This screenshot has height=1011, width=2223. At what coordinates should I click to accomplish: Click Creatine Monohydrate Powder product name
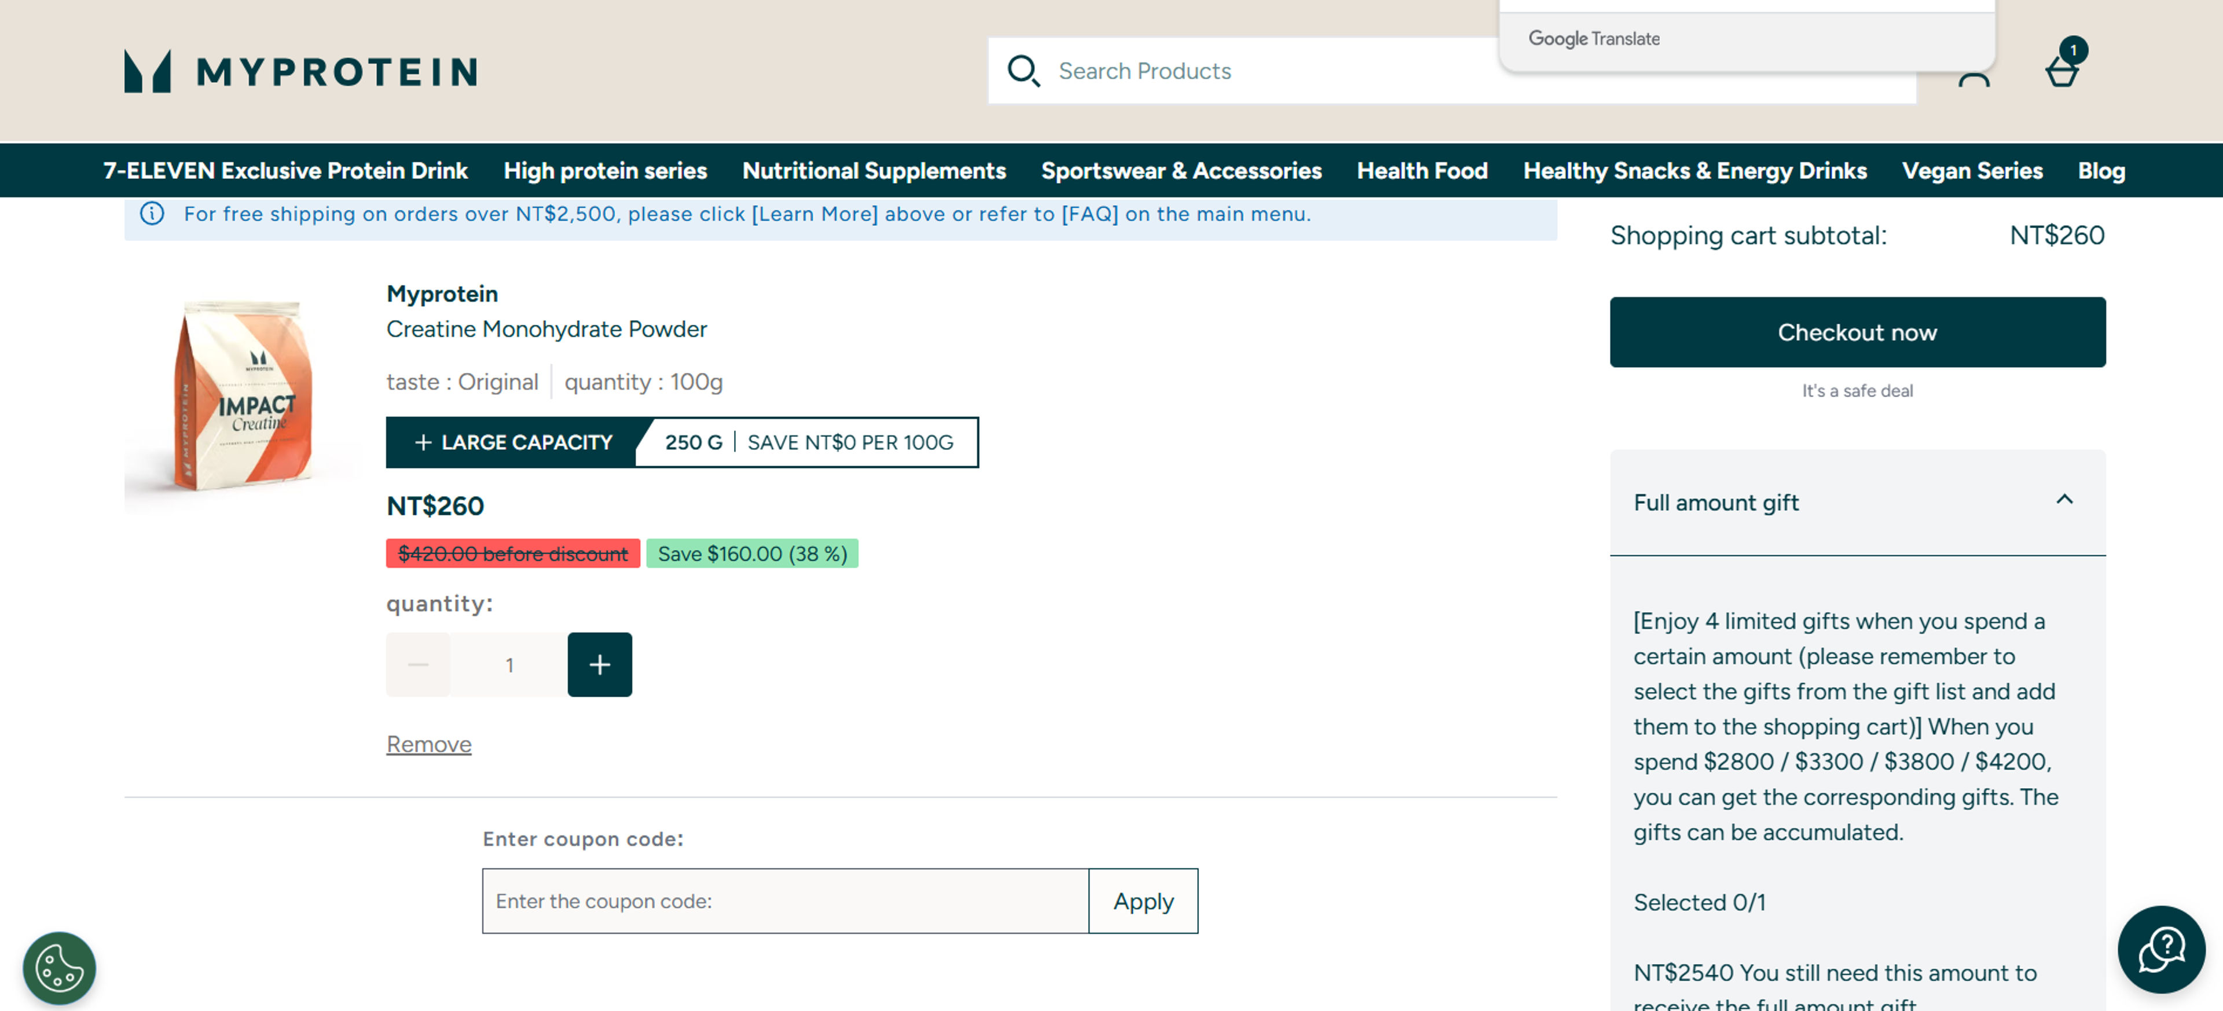coord(546,329)
